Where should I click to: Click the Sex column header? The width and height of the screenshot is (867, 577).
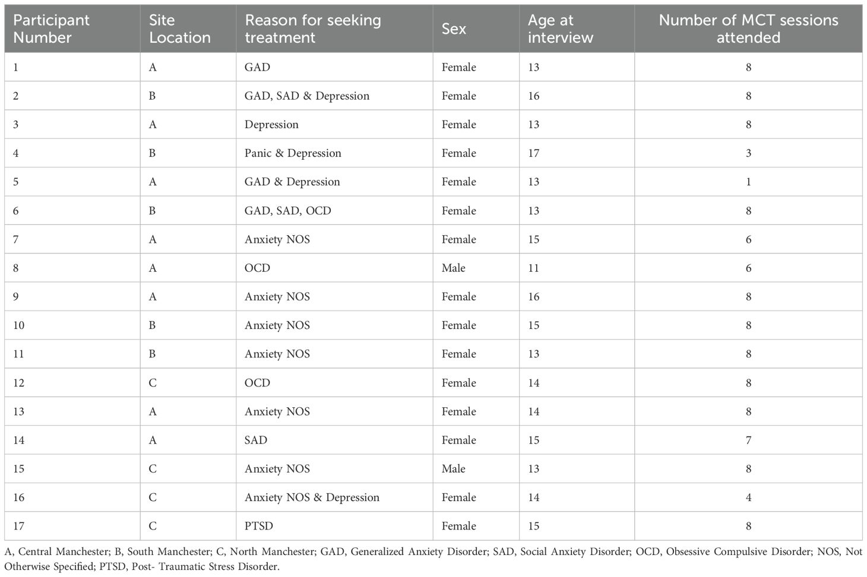click(454, 28)
